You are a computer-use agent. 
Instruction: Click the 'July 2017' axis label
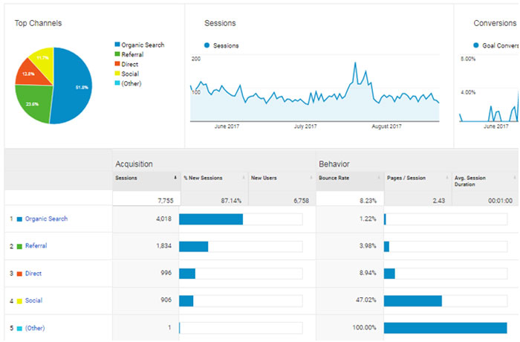[x=305, y=126]
